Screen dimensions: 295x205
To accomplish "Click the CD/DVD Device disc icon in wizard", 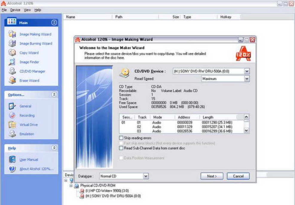I will tap(124, 73).
